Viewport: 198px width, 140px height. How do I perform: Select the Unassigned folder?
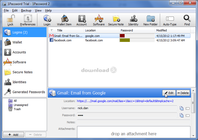click(18, 105)
